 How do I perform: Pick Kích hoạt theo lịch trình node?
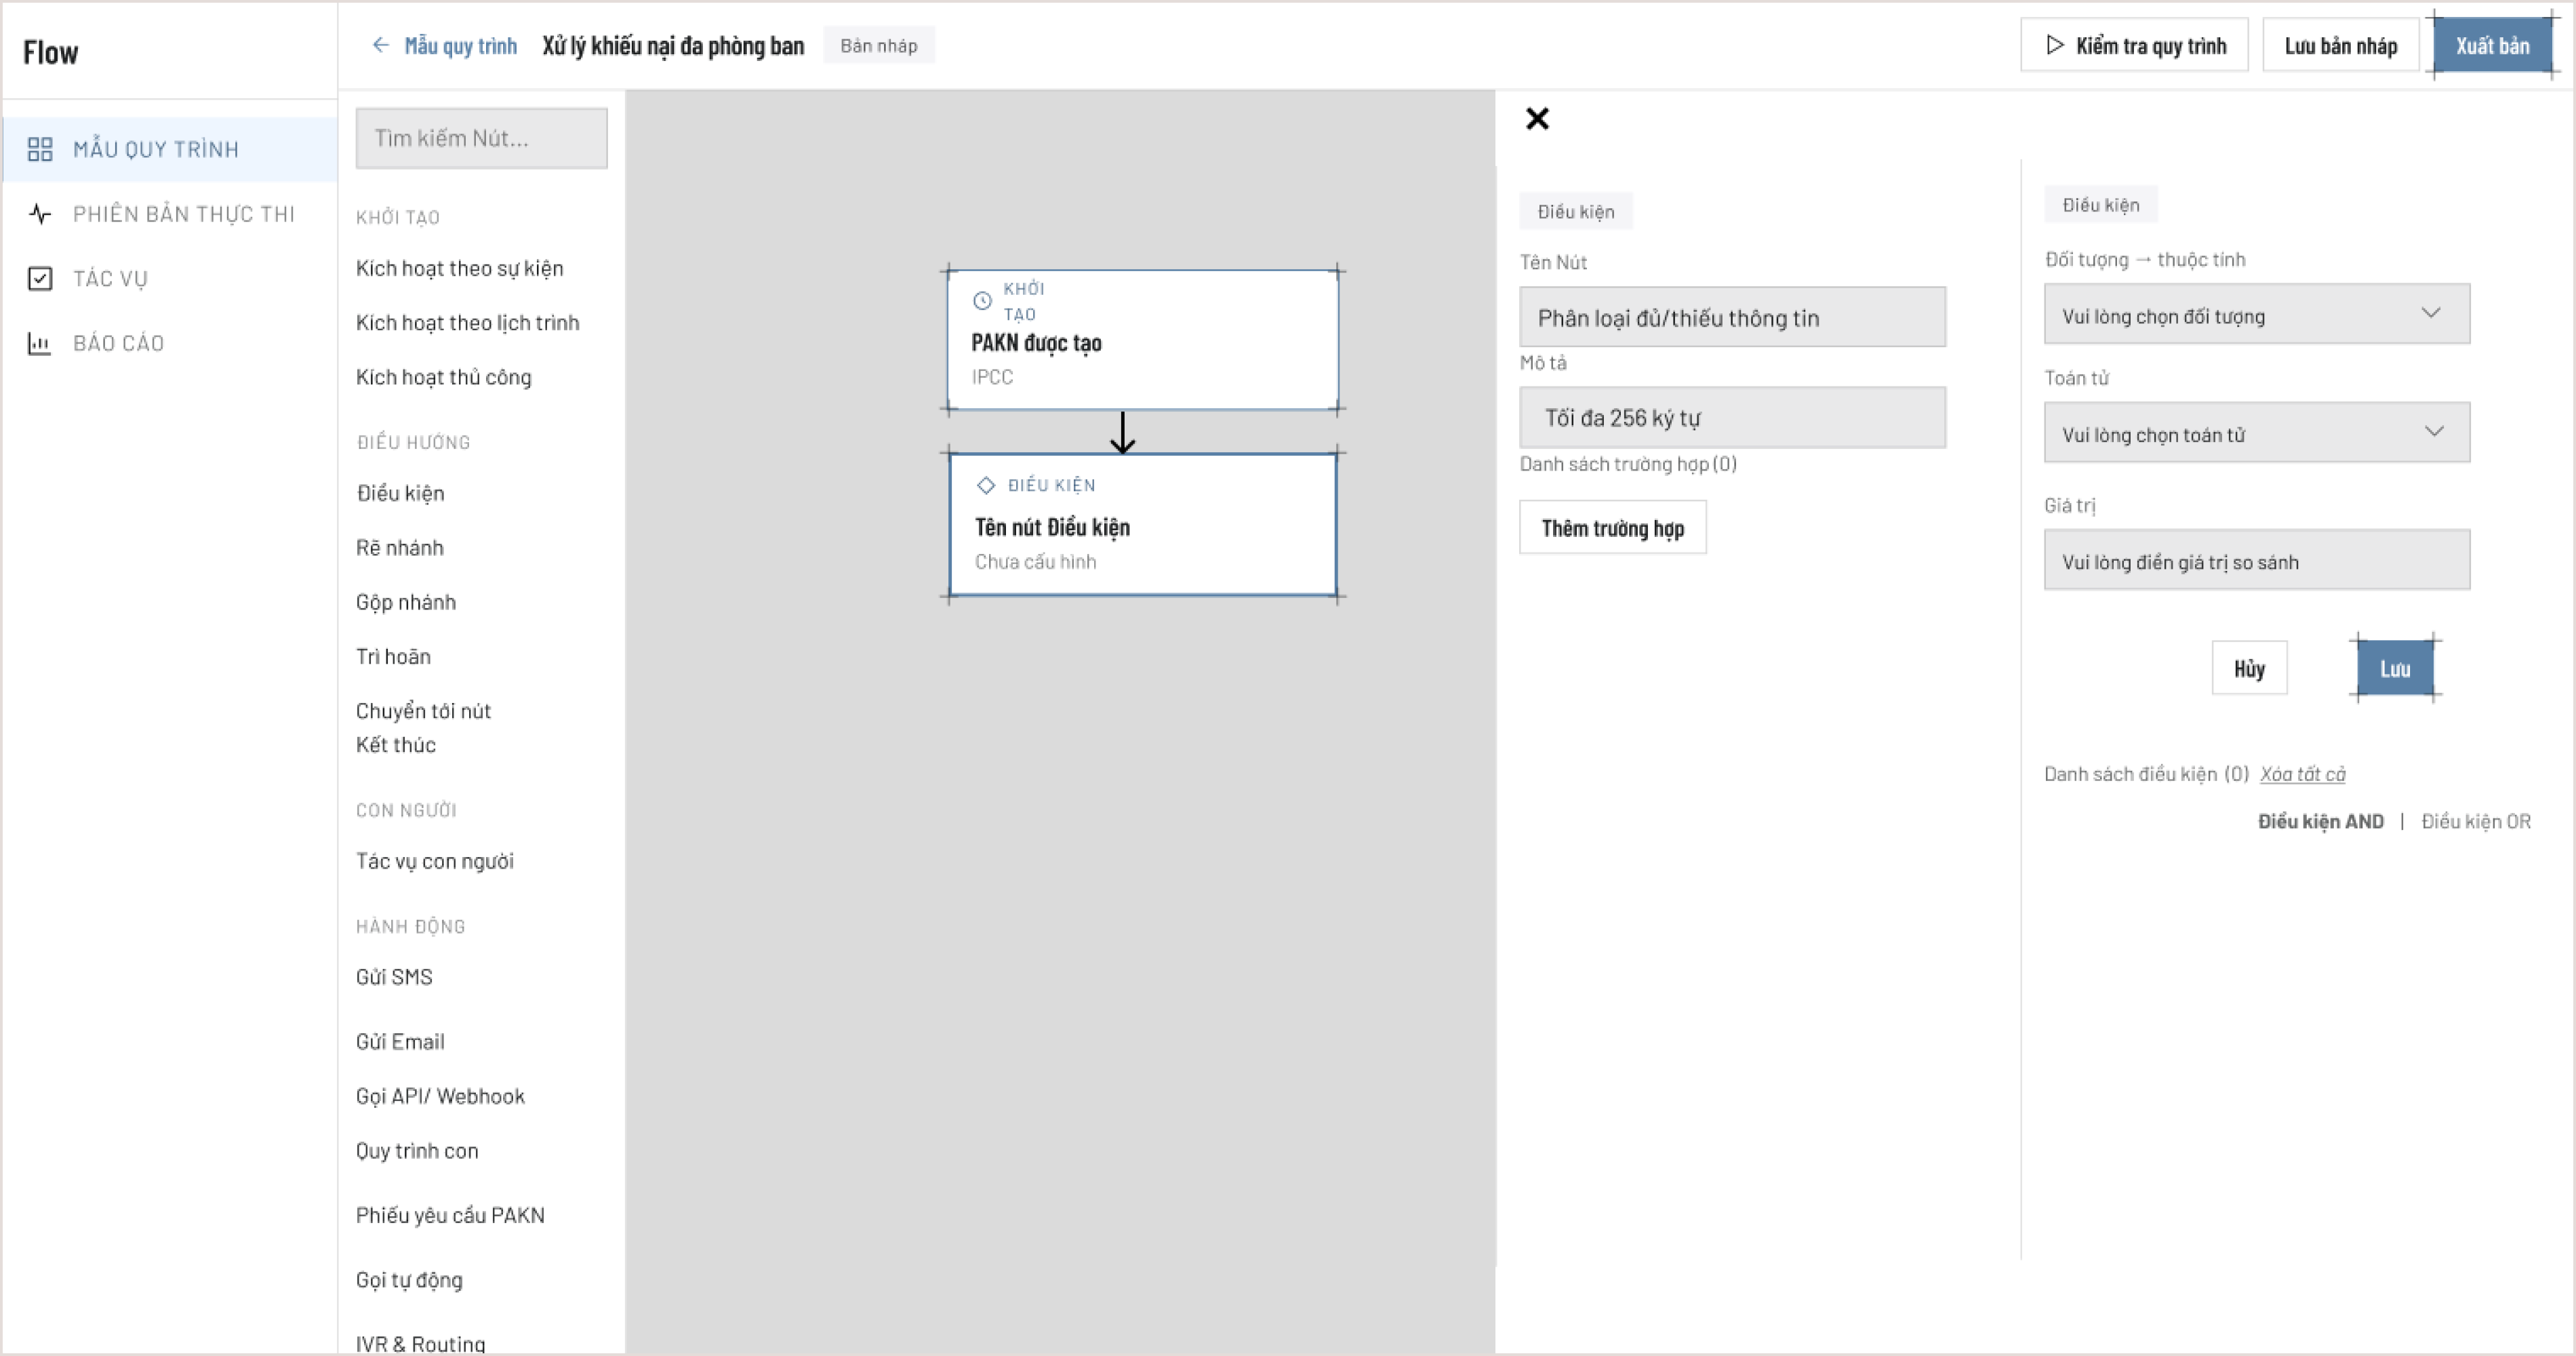tap(467, 322)
